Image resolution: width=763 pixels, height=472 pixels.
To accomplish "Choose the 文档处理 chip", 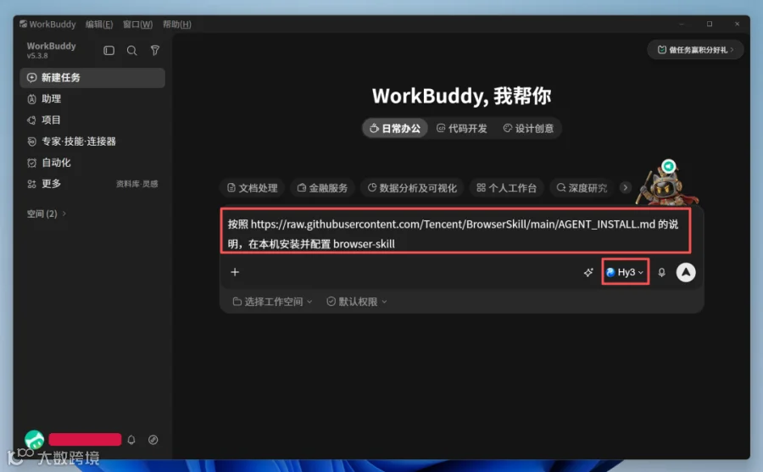I will [x=252, y=188].
